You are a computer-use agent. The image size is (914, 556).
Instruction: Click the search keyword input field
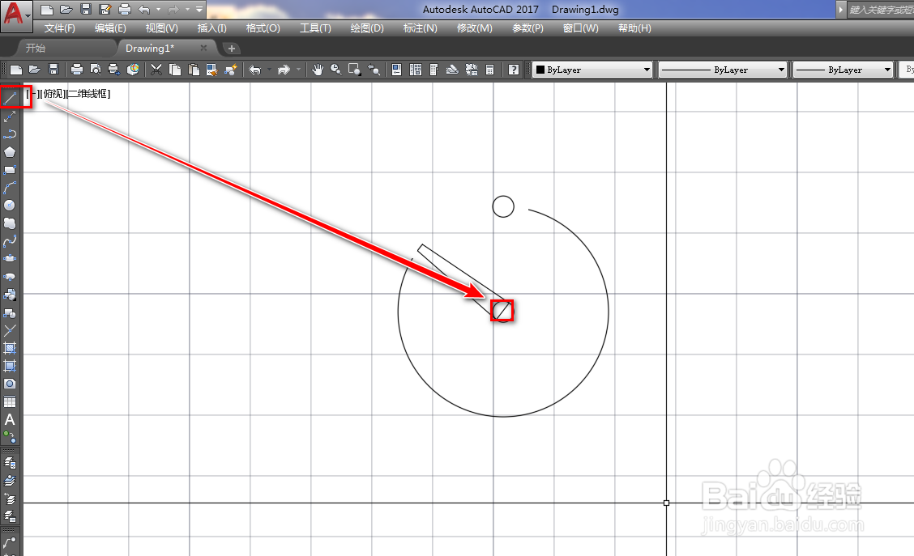tap(881, 10)
